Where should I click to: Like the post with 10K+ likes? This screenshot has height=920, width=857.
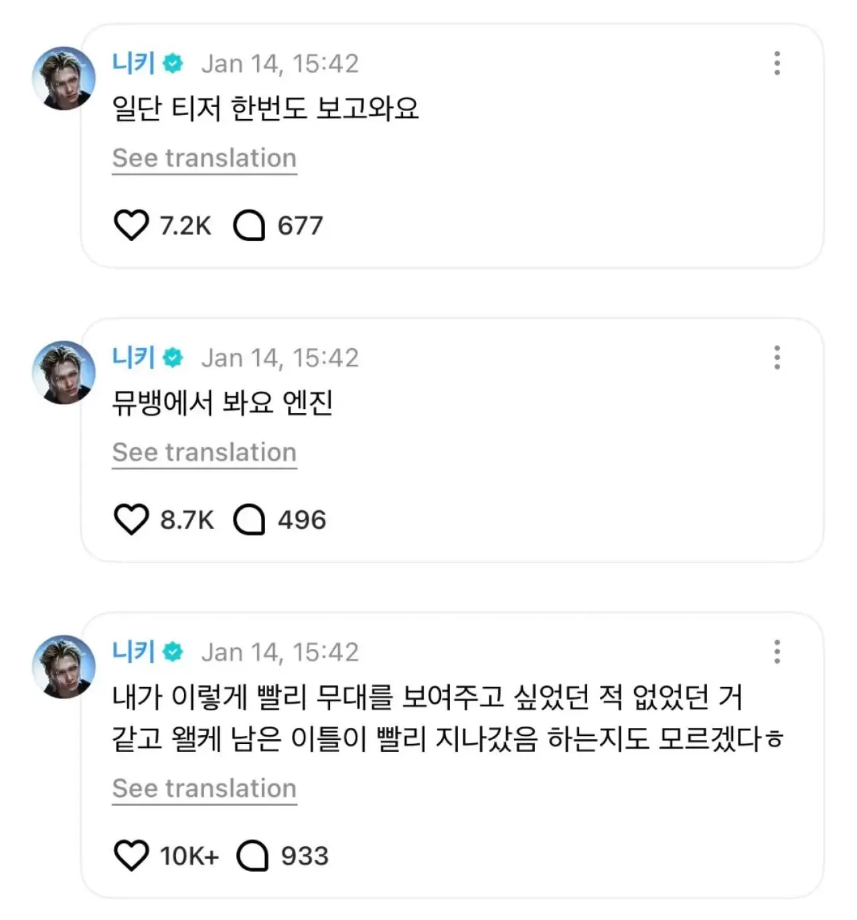(x=131, y=856)
